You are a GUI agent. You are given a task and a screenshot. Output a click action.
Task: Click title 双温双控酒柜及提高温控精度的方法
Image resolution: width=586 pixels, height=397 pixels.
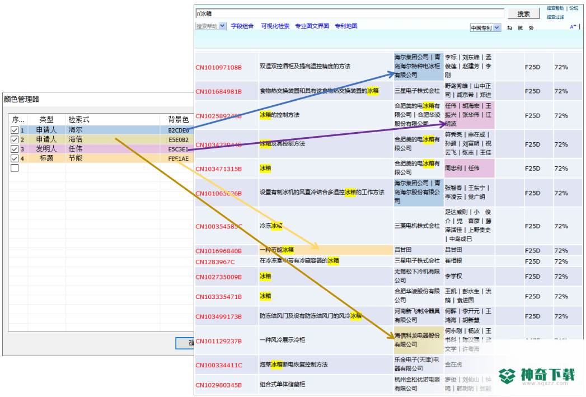[x=305, y=67]
